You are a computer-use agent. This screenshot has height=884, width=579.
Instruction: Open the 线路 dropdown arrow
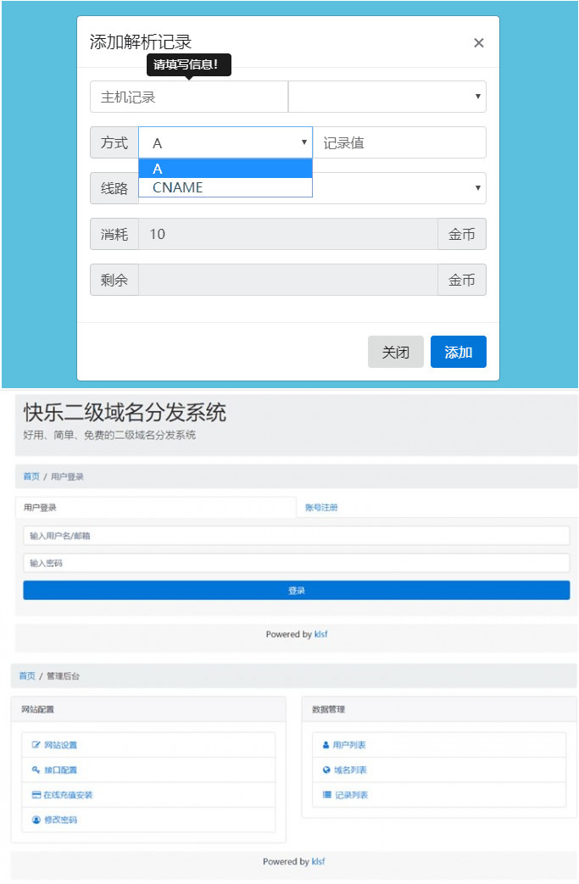pyautogui.click(x=477, y=188)
